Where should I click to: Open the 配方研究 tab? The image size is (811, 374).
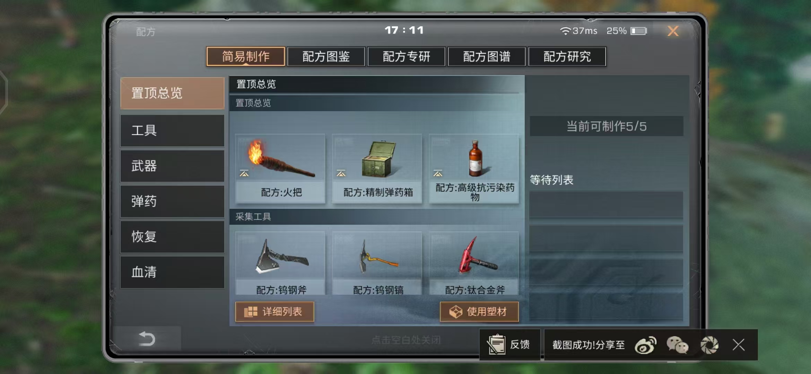tap(567, 56)
